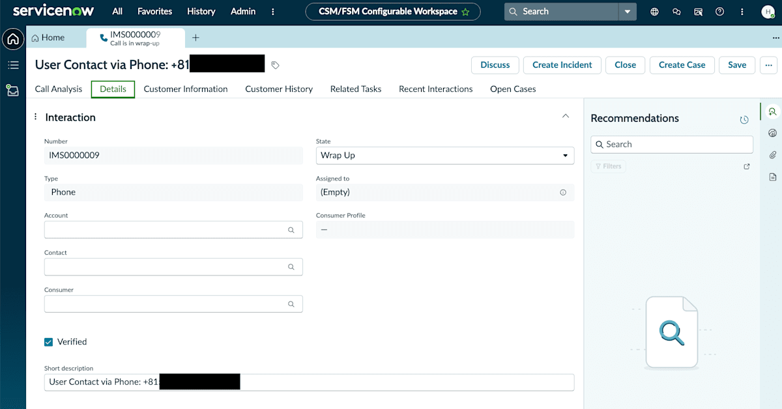
Task: Click the Discuss button
Action: point(495,65)
